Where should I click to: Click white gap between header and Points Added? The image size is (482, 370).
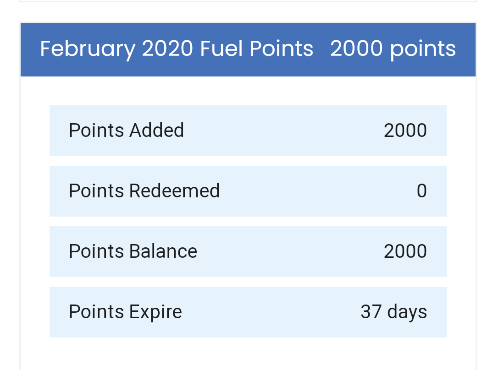pyautogui.click(x=248, y=91)
